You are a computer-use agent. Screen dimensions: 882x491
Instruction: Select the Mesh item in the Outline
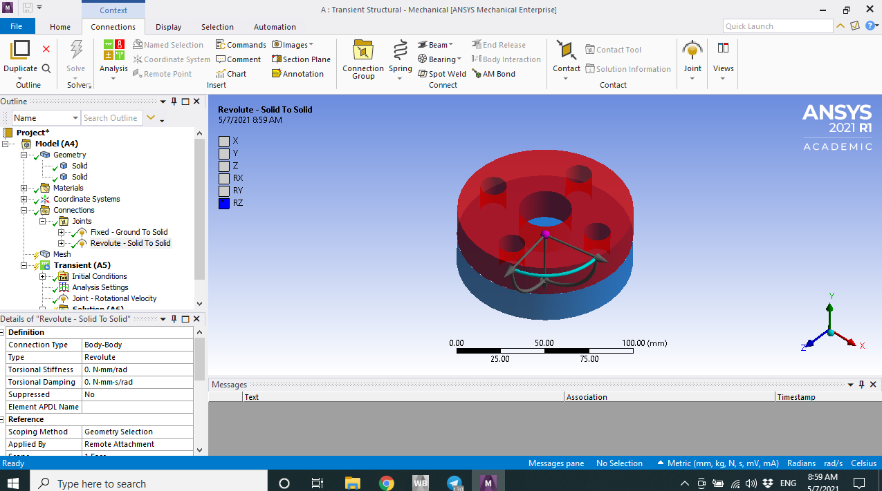pos(62,254)
